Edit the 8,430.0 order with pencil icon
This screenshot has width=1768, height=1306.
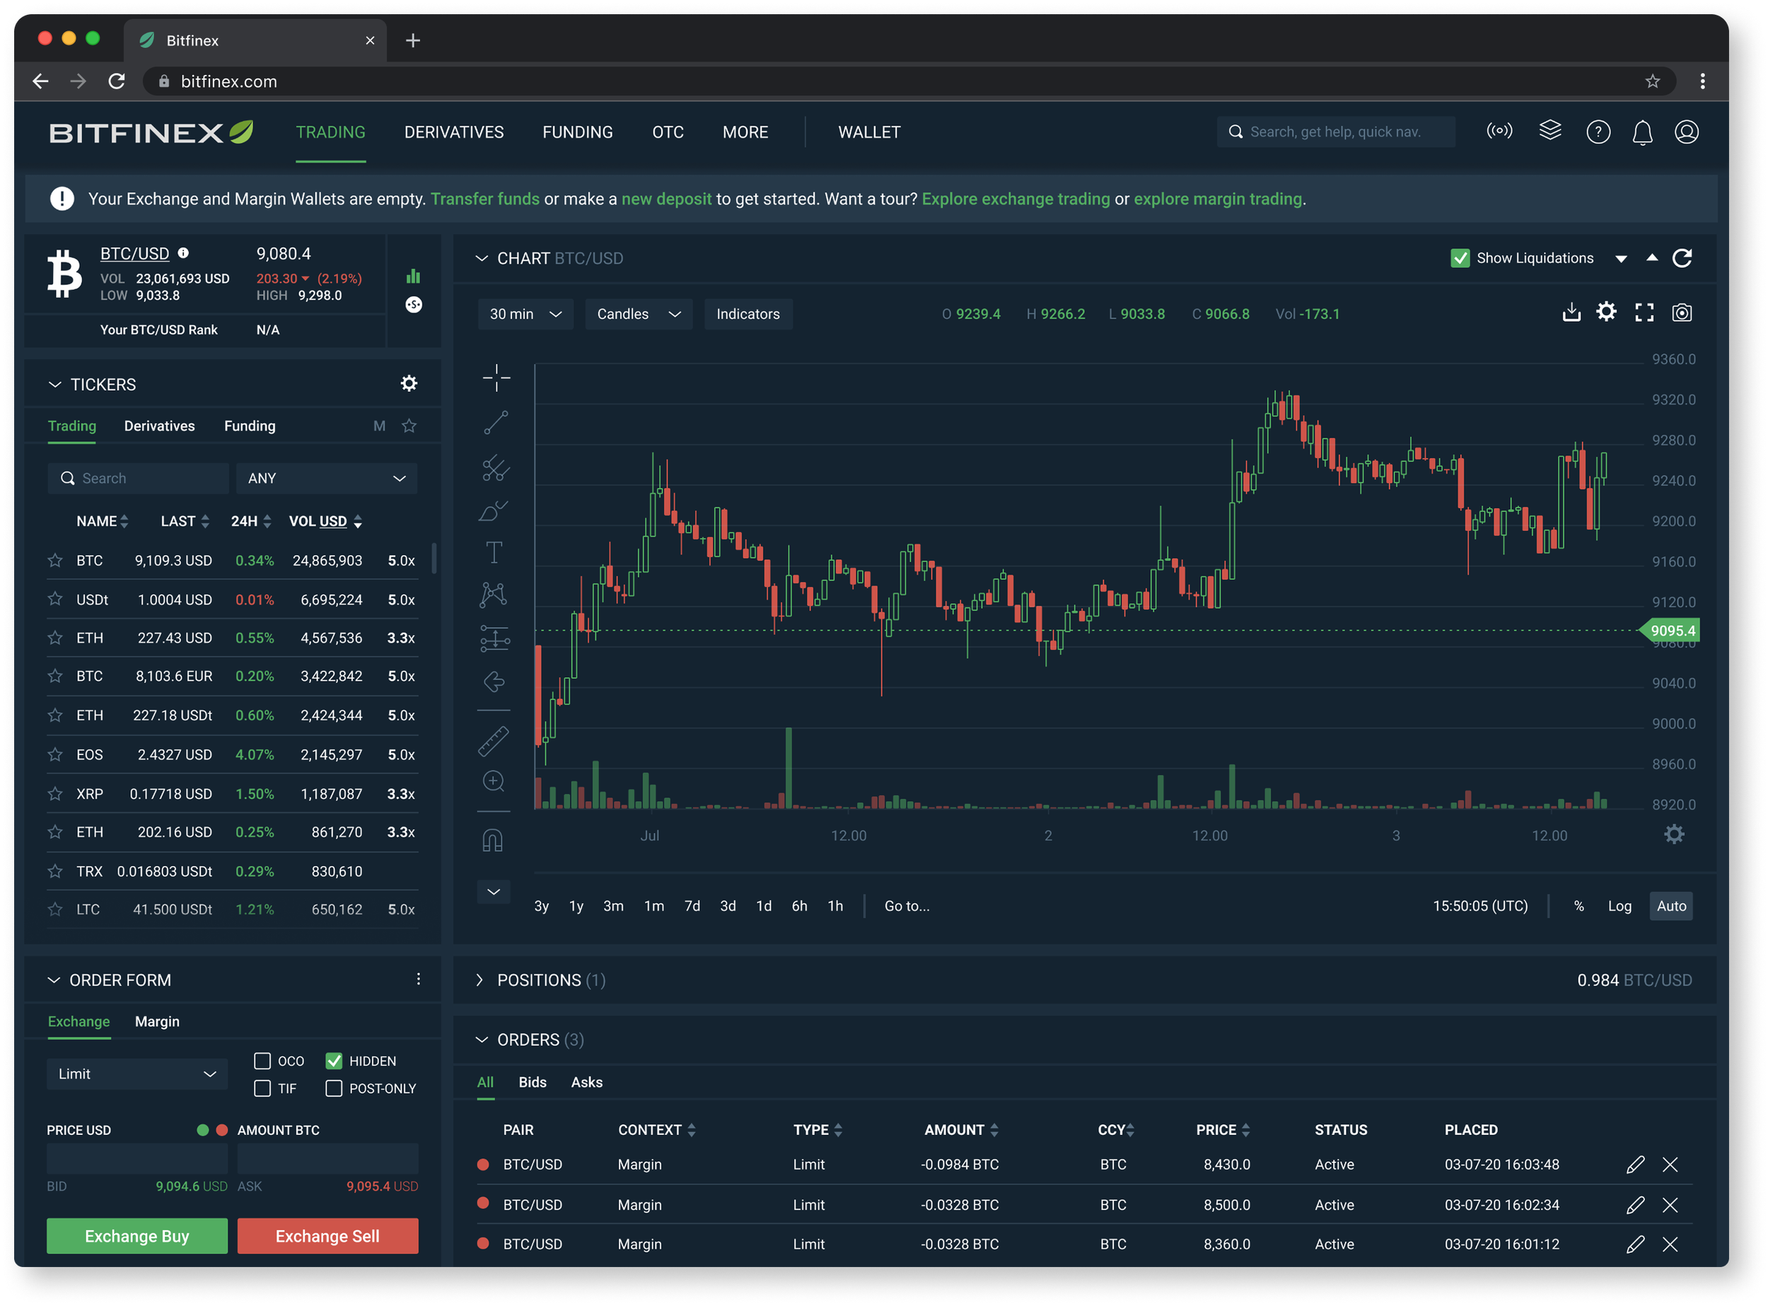[x=1635, y=1165]
